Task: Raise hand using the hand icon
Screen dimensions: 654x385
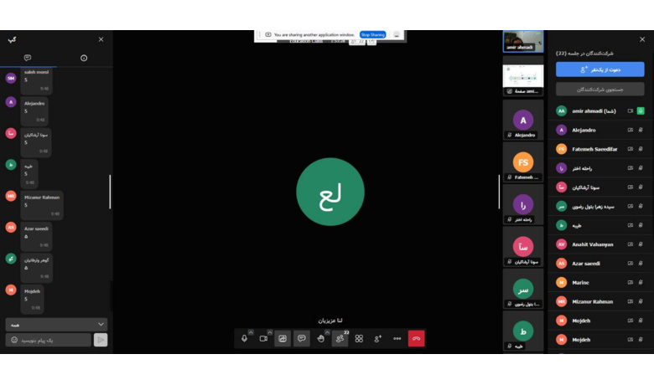Action: pyautogui.click(x=320, y=338)
